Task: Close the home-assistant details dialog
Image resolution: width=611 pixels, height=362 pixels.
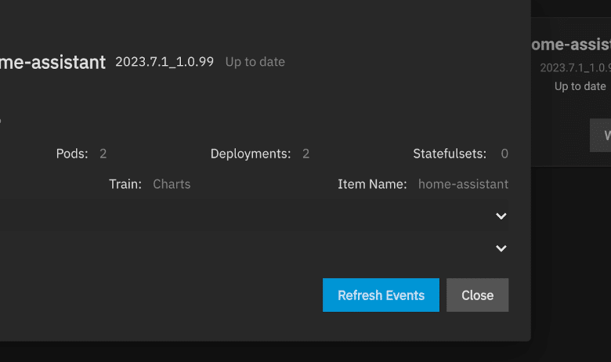Action: tap(477, 295)
